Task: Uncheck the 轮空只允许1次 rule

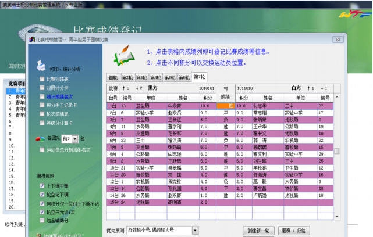Action: tap(42, 212)
